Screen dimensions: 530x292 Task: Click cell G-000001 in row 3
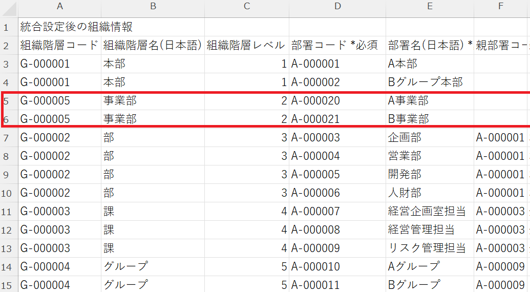click(x=60, y=64)
